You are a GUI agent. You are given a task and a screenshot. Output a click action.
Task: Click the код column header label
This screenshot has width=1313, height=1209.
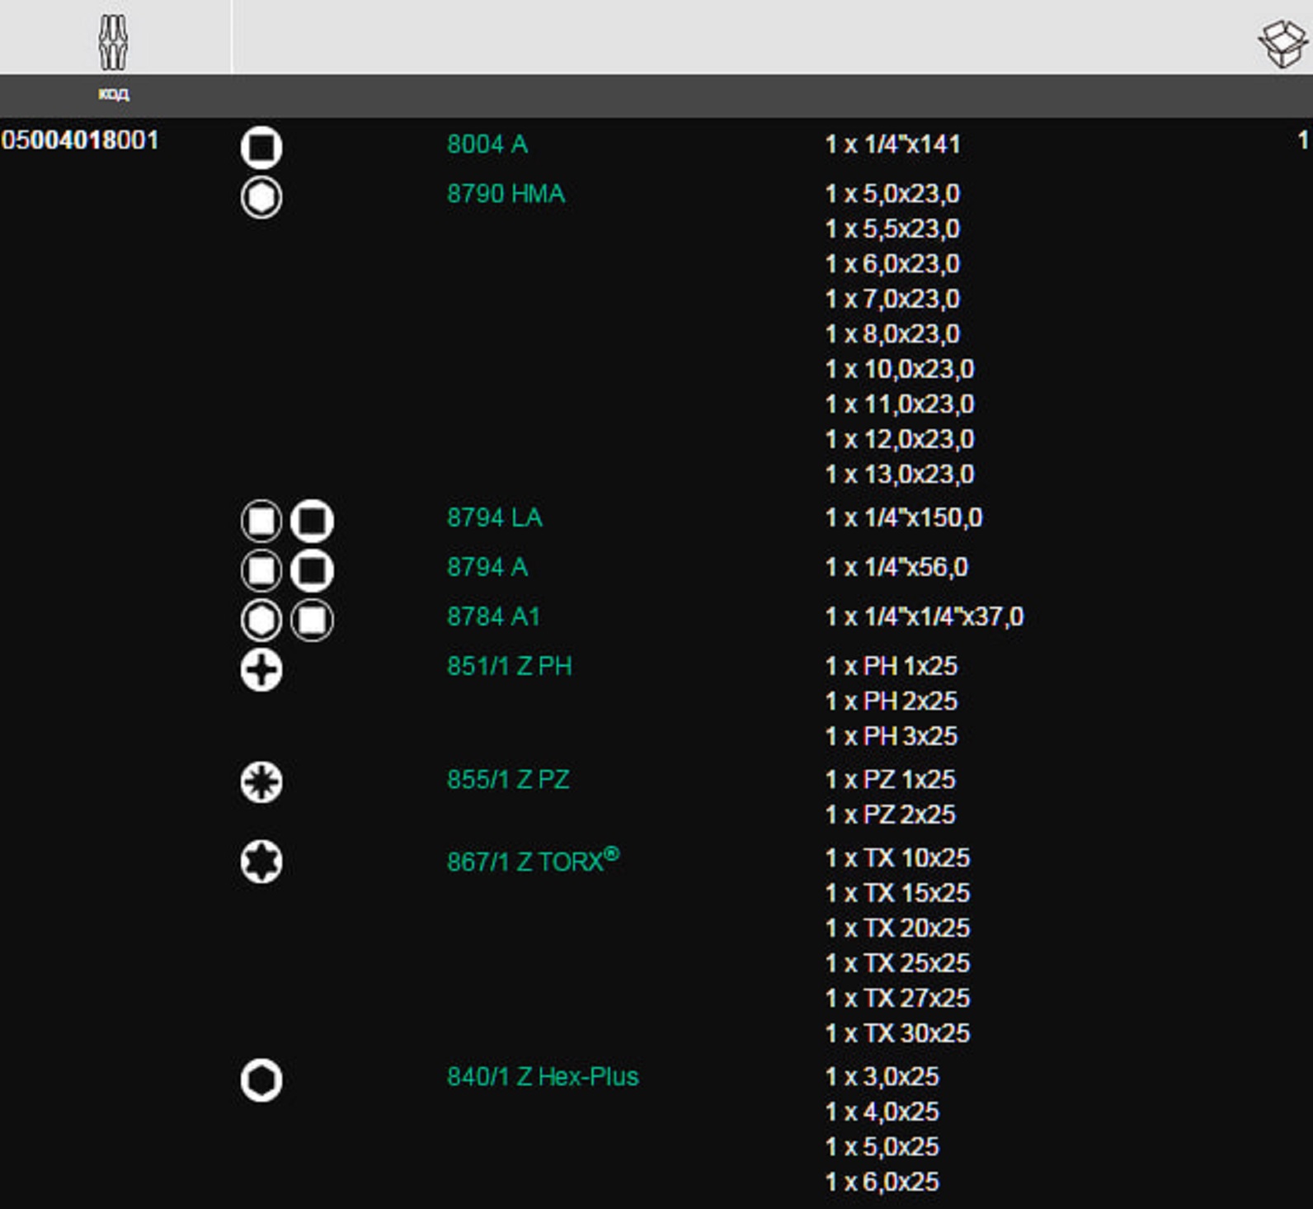(x=114, y=93)
